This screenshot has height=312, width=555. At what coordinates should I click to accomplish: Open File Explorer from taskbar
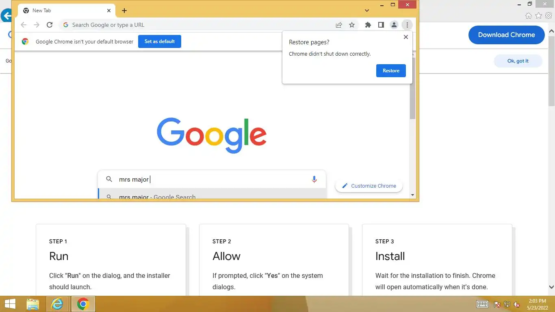(x=33, y=304)
